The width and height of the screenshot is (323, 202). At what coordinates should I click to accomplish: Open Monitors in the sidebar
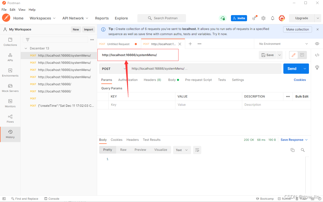[10, 103]
